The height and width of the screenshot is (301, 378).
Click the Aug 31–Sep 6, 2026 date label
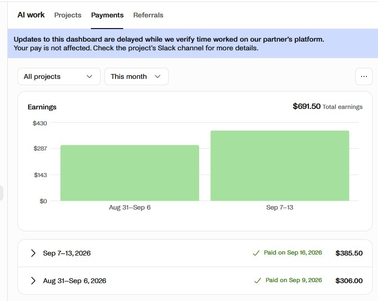pyautogui.click(x=74, y=281)
